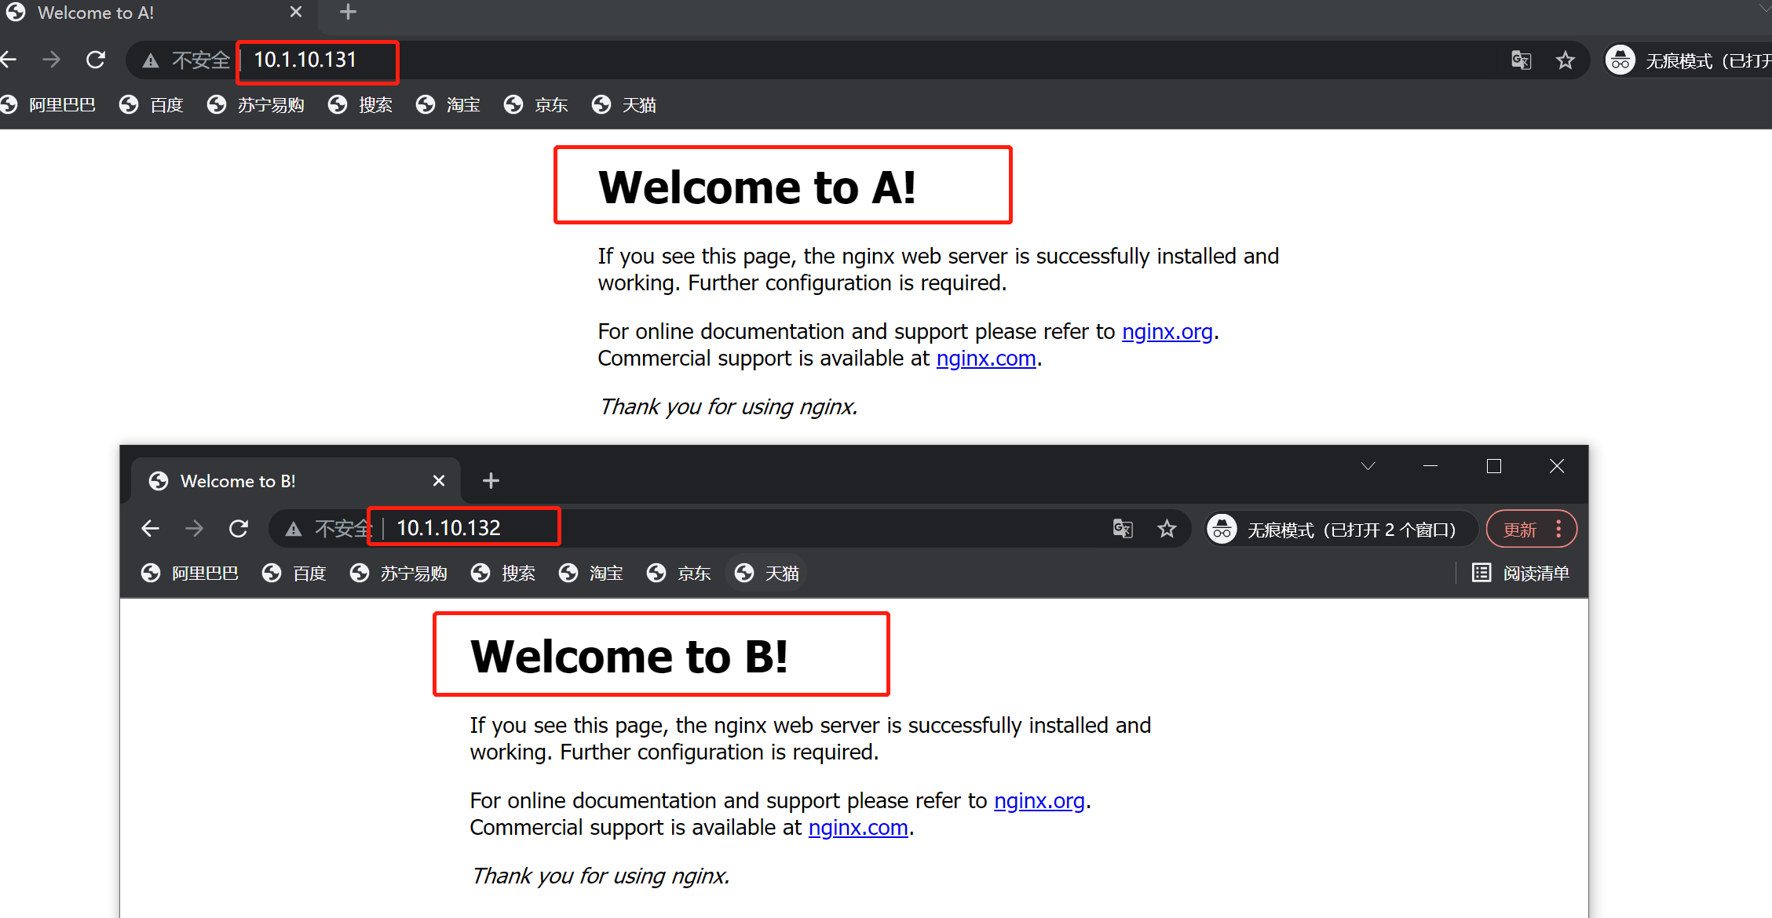1772x918 pixels.
Task: Click translate icon in Welcome to B window
Action: click(1123, 529)
